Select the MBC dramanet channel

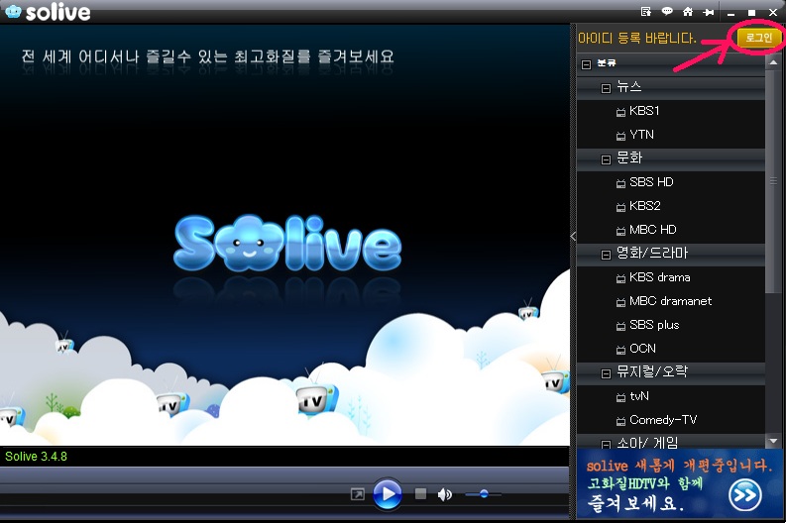(x=671, y=301)
